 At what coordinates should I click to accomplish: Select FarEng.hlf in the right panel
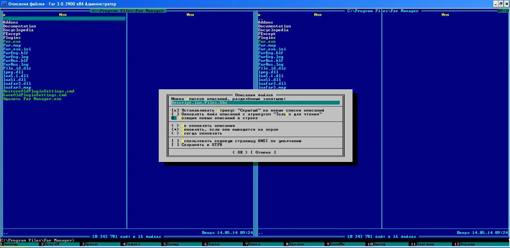pos(271,53)
